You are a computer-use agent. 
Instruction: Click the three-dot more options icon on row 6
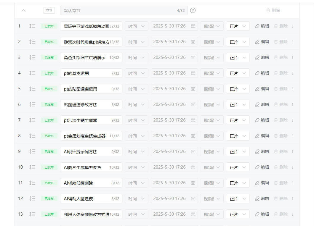click(293, 104)
